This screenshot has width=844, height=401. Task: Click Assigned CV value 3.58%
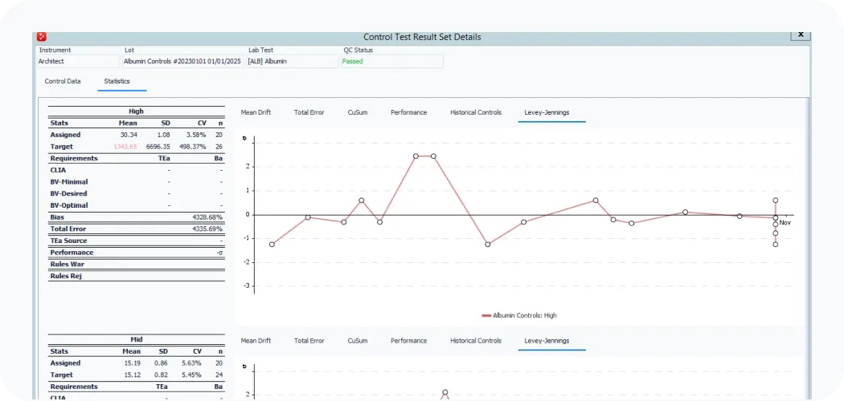[x=197, y=135]
